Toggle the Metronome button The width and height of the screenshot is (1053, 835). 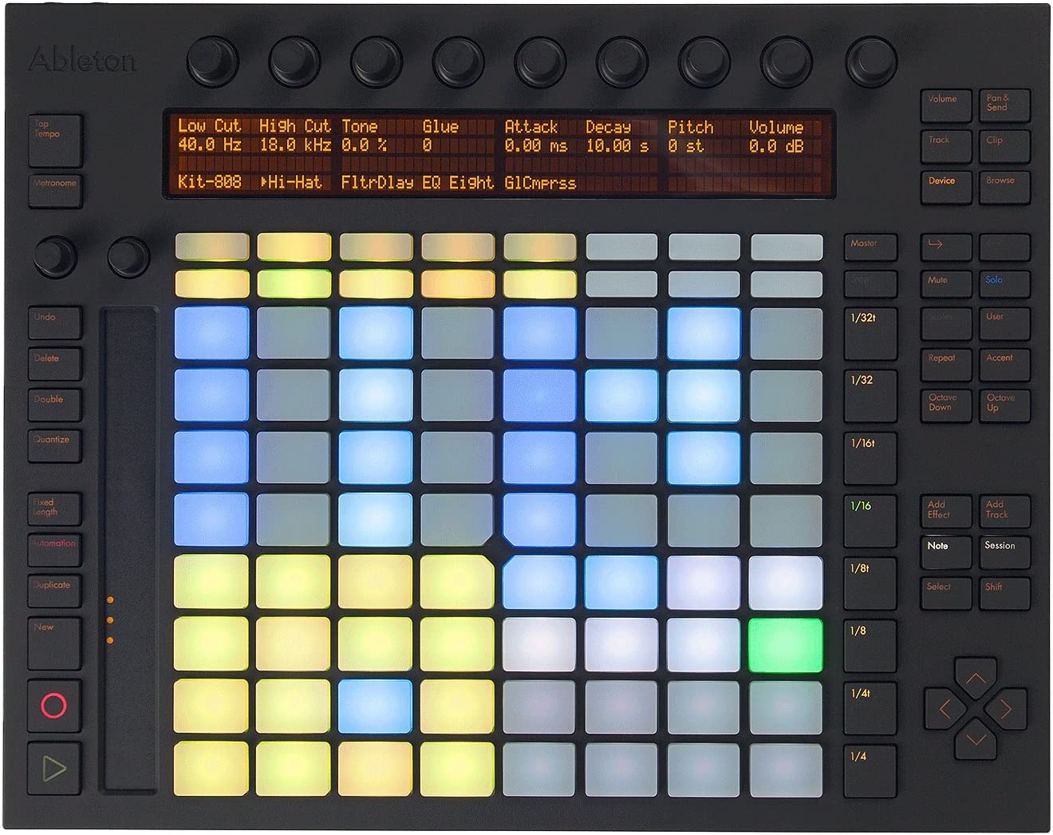(55, 191)
